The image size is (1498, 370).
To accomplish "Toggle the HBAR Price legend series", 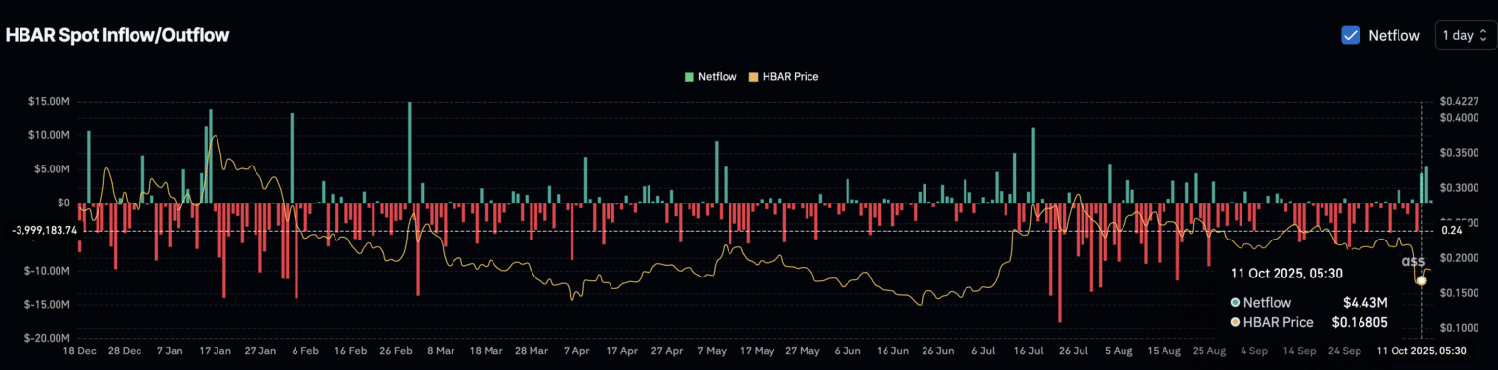I will point(783,76).
